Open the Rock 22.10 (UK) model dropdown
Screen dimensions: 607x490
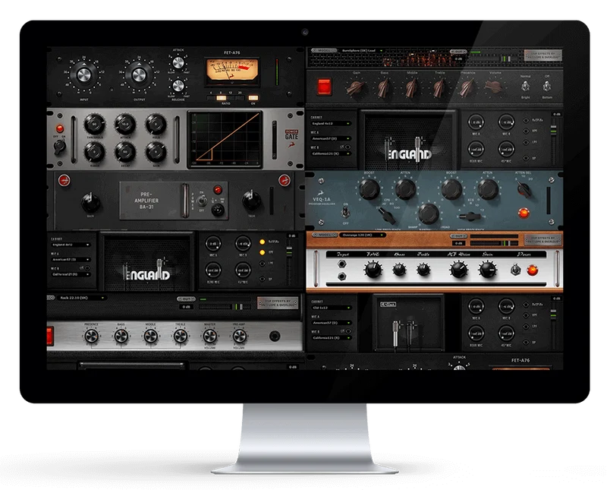pos(82,298)
